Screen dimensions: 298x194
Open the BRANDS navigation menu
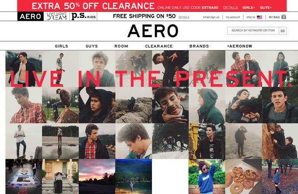(x=199, y=46)
